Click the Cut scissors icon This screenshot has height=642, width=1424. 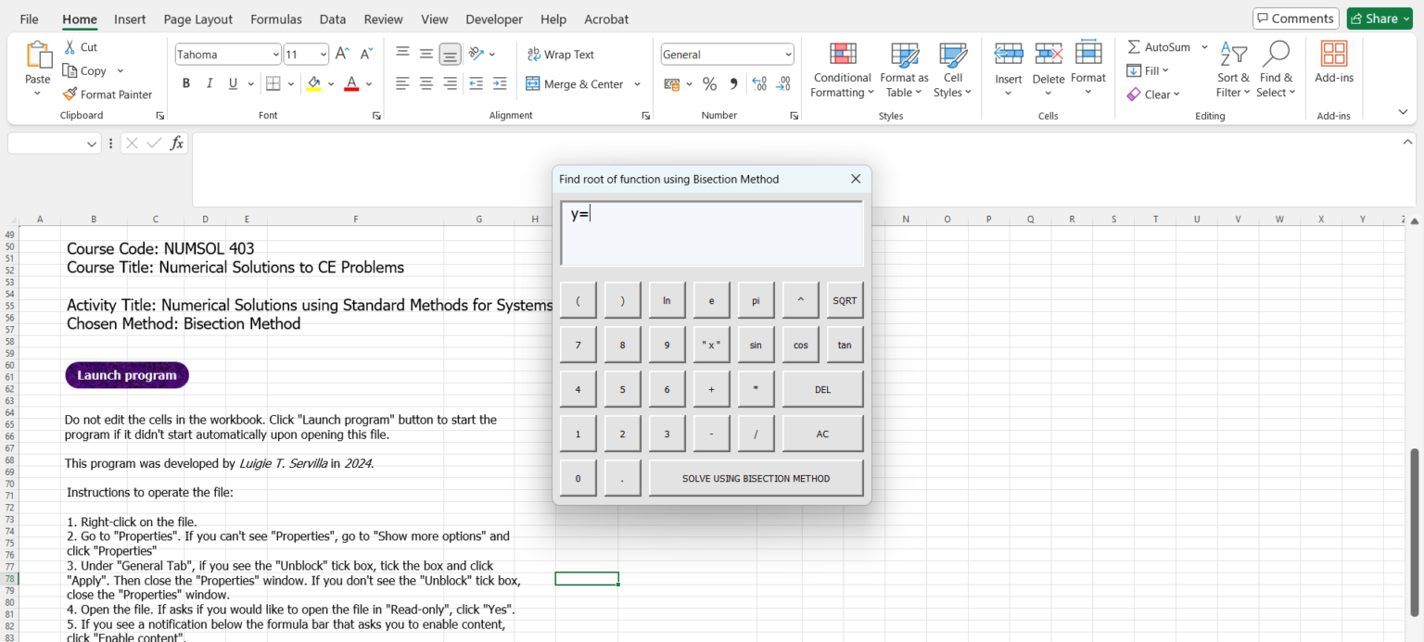70,47
